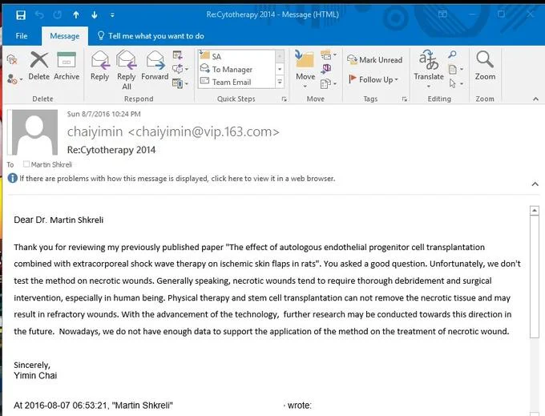
Task: Collapse the message header with chevron
Action: click(535, 184)
